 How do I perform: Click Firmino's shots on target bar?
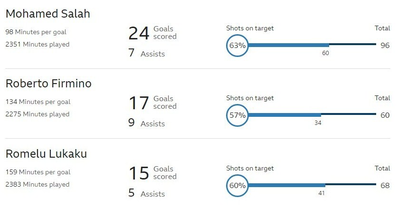pos(284,115)
